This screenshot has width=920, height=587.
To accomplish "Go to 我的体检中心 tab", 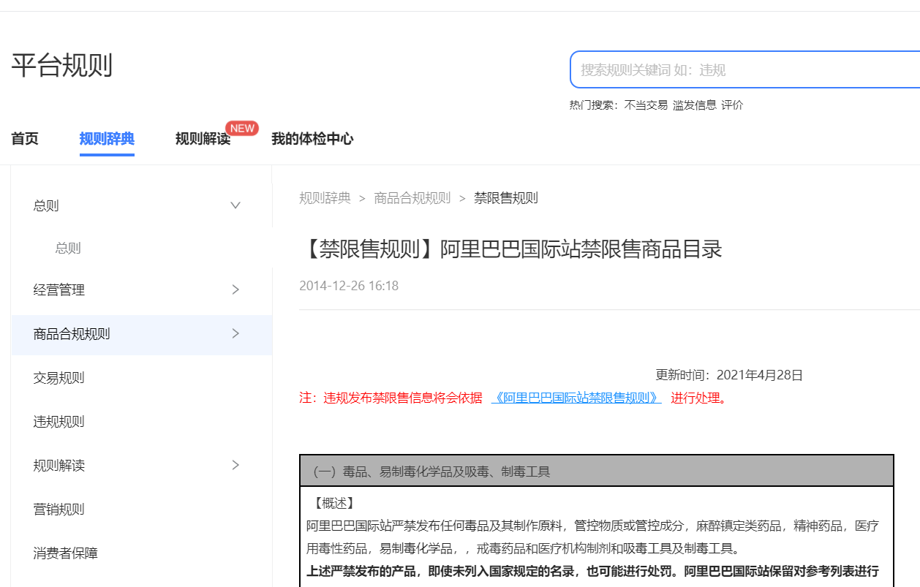I will (312, 138).
